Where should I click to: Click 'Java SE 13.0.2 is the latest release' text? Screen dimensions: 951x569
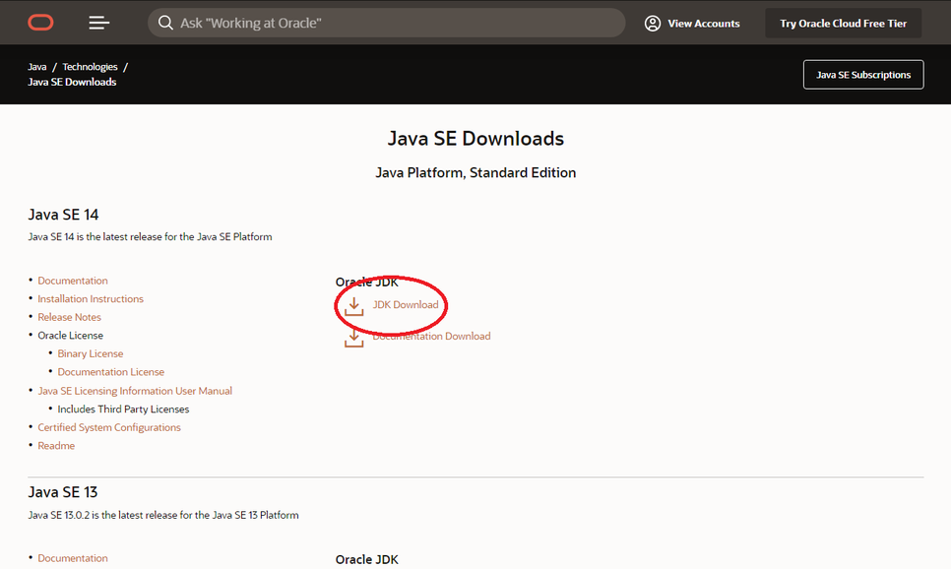163,515
